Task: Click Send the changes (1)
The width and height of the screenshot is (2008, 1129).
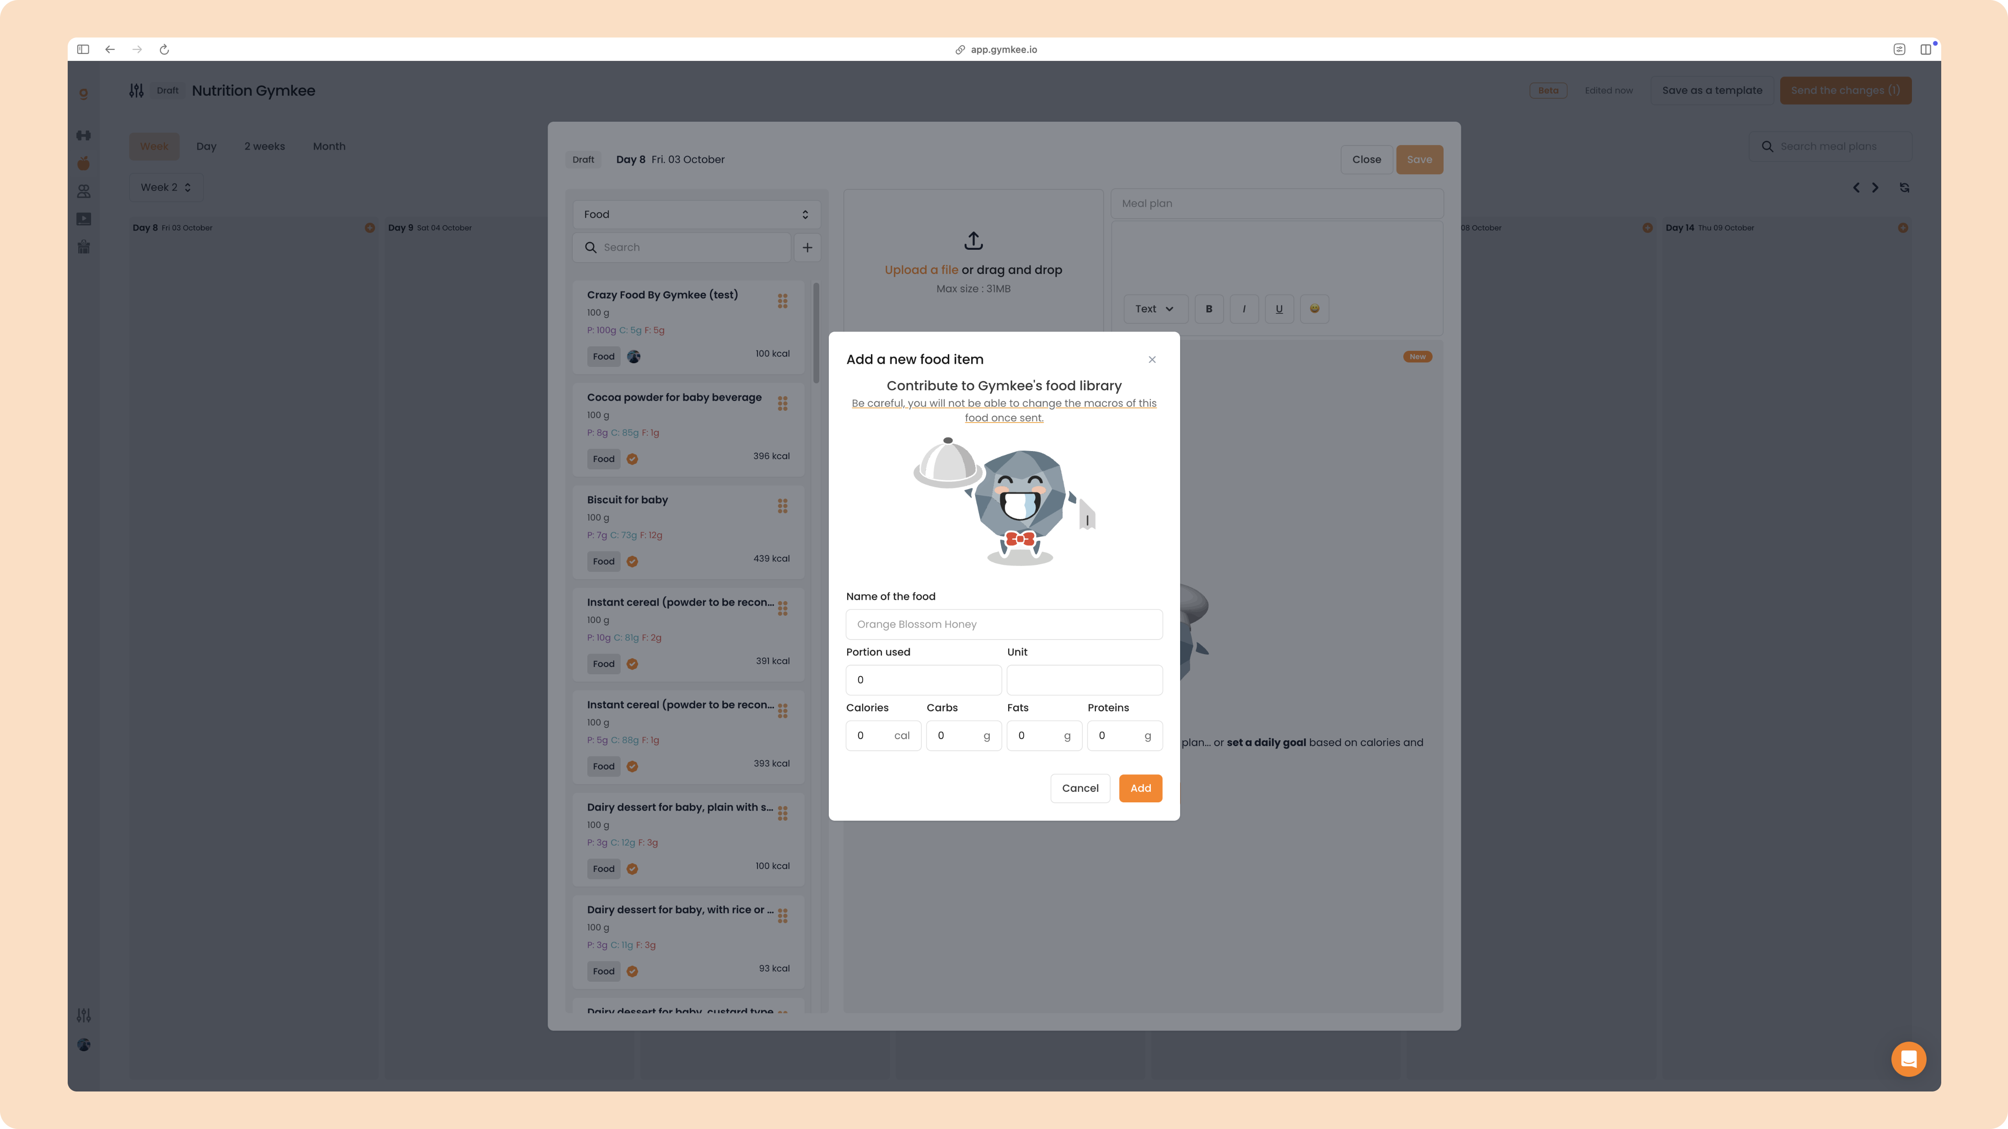Action: click(1845, 91)
